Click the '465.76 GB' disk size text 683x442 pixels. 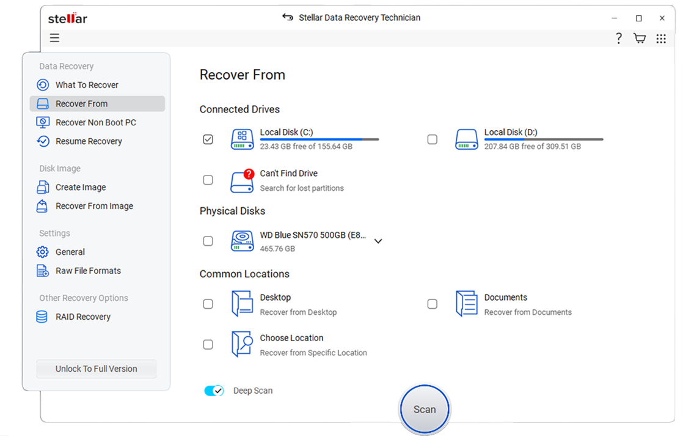point(277,248)
